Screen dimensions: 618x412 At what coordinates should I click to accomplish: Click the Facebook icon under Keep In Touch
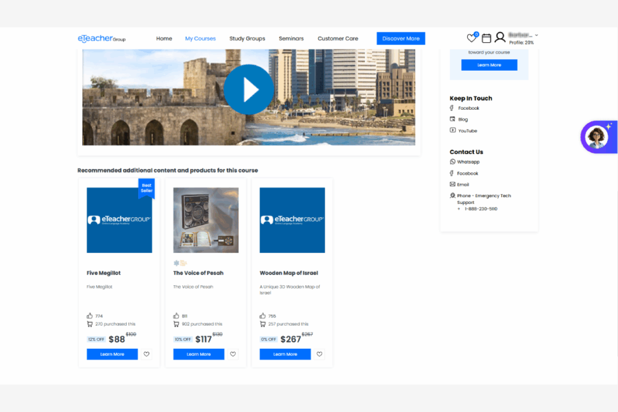[x=452, y=108]
